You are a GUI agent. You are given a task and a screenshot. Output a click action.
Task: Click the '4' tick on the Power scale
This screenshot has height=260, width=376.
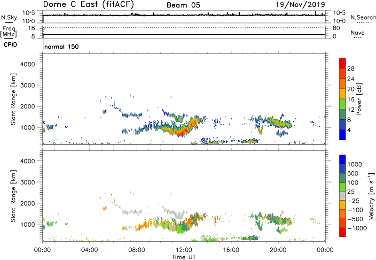349,130
